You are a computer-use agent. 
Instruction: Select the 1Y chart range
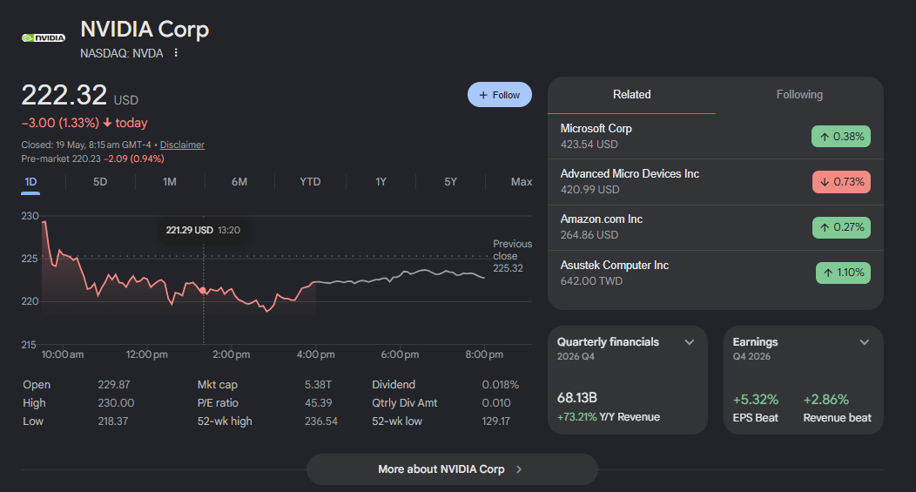tap(381, 182)
